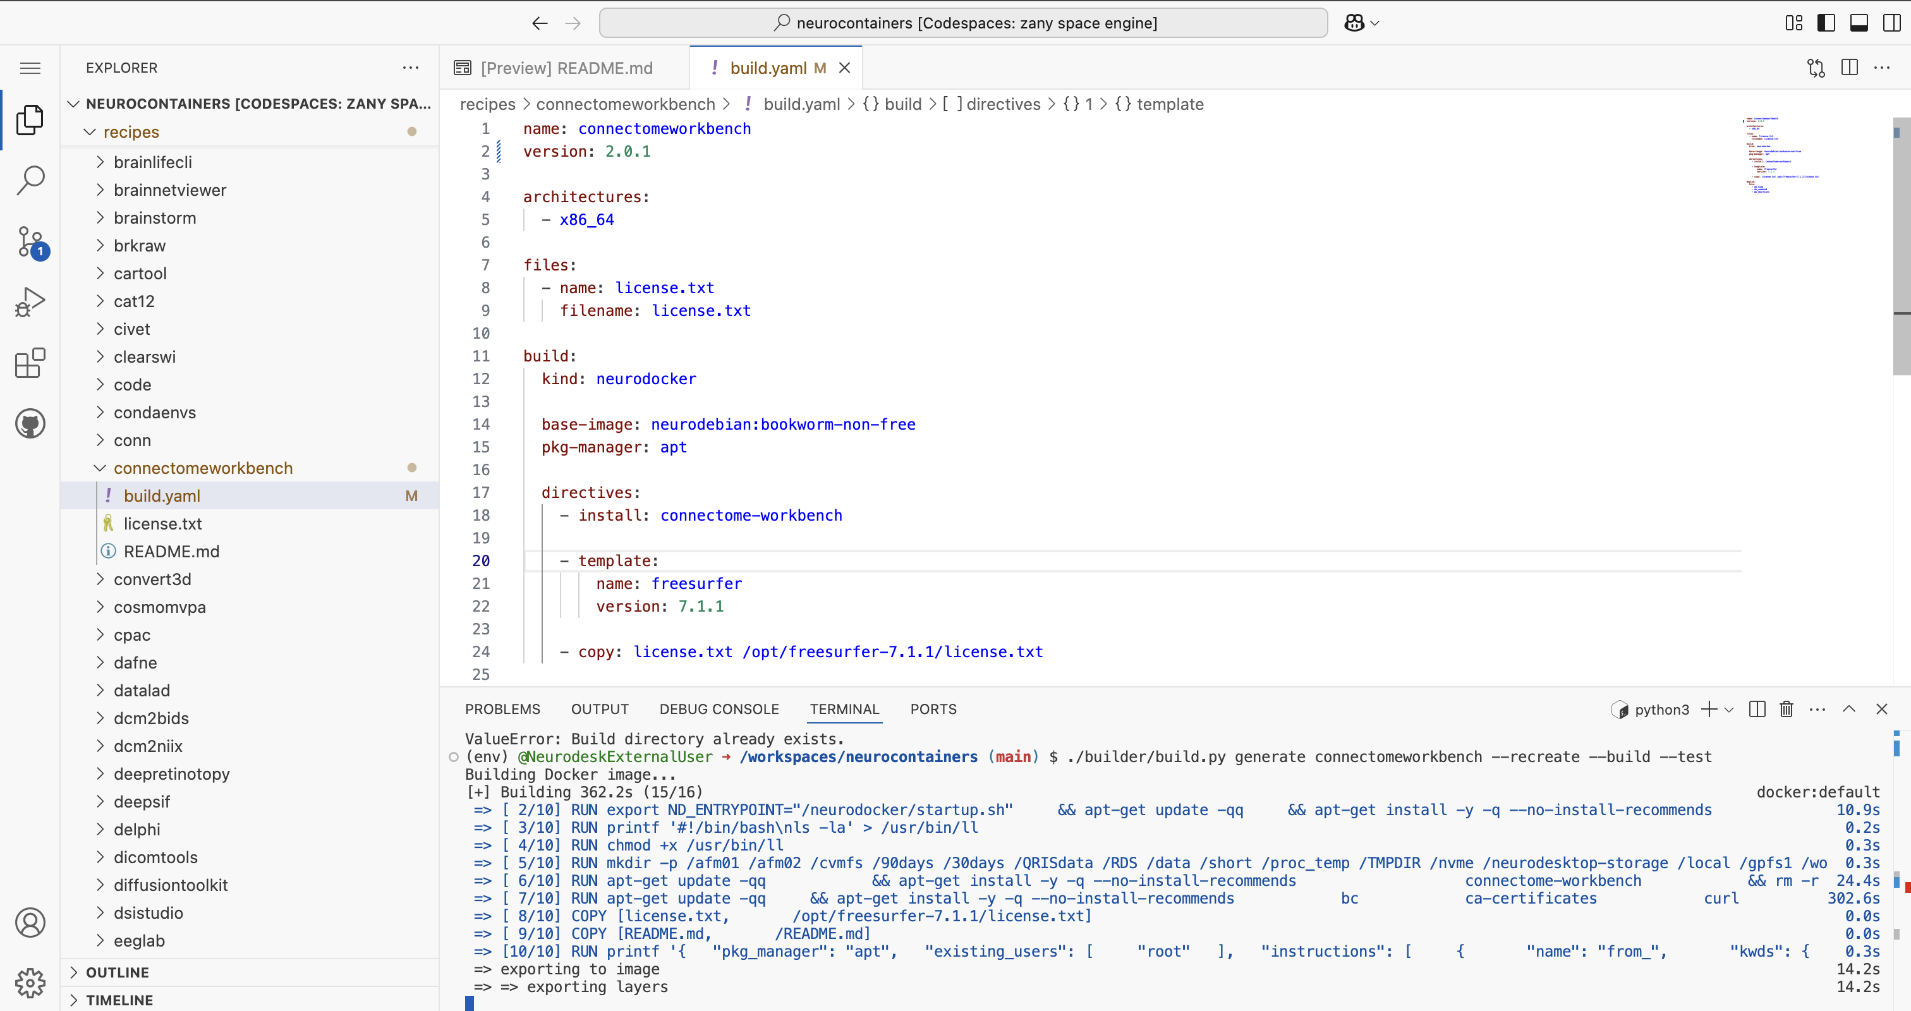Toggle the bottom panel visibility

tap(1859, 23)
